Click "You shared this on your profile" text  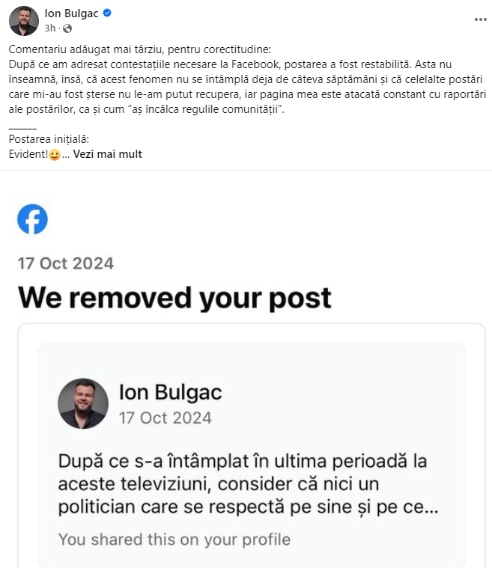tap(174, 539)
